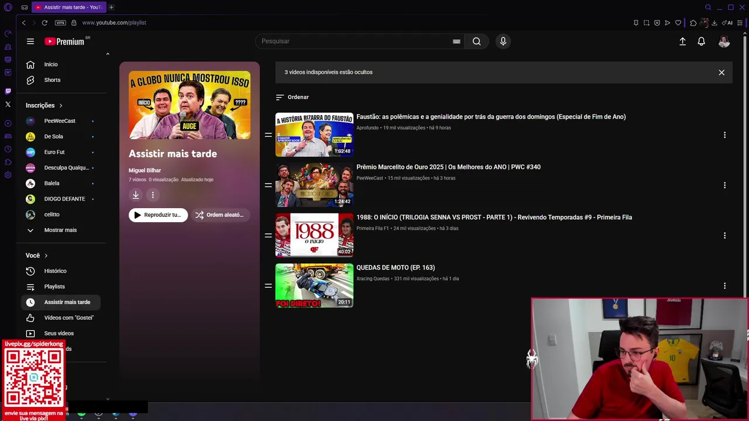
Task: Click the YouTube Premium logo
Action: [66, 42]
